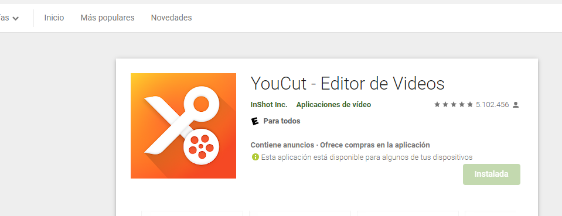Click the Para todos rating label
Screen dimensions: 562x216
point(282,121)
